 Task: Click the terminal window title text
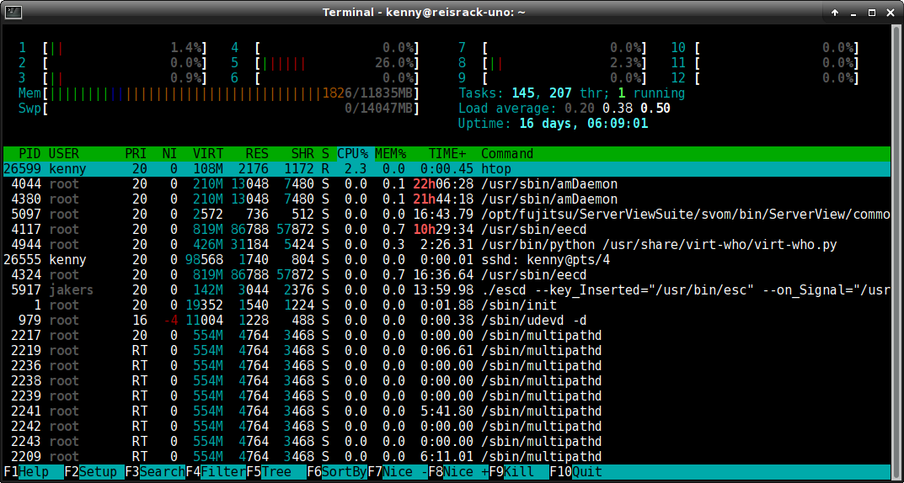point(424,12)
